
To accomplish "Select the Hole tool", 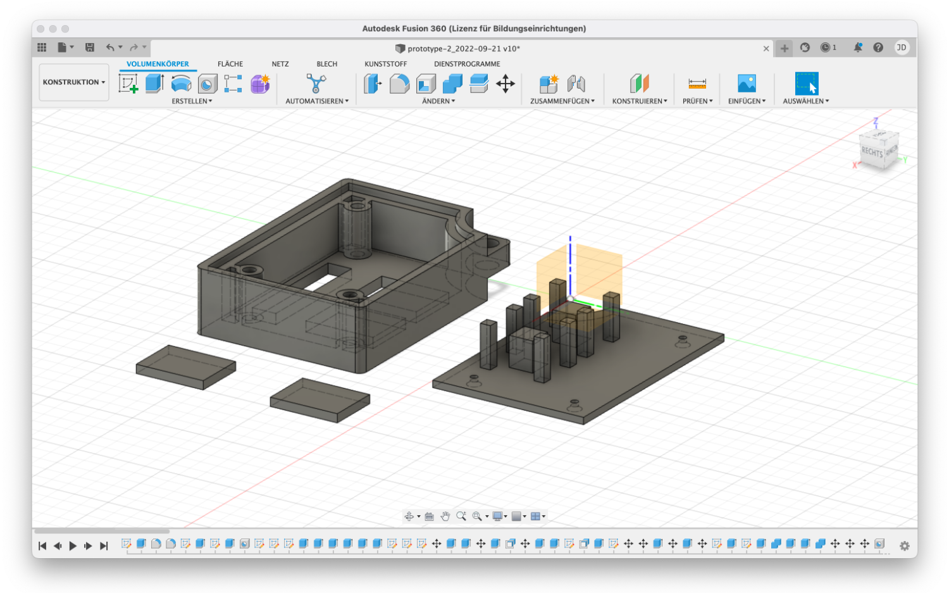I will click(x=208, y=84).
